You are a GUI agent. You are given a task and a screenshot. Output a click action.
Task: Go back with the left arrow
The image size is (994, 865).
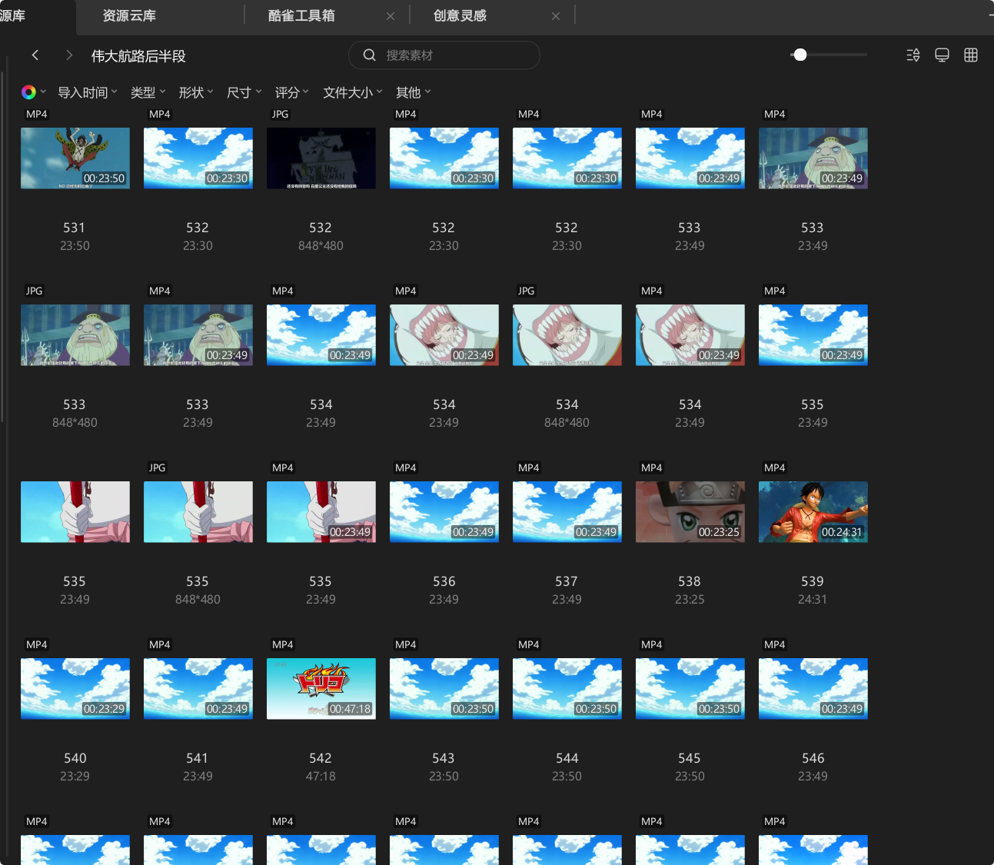click(35, 55)
